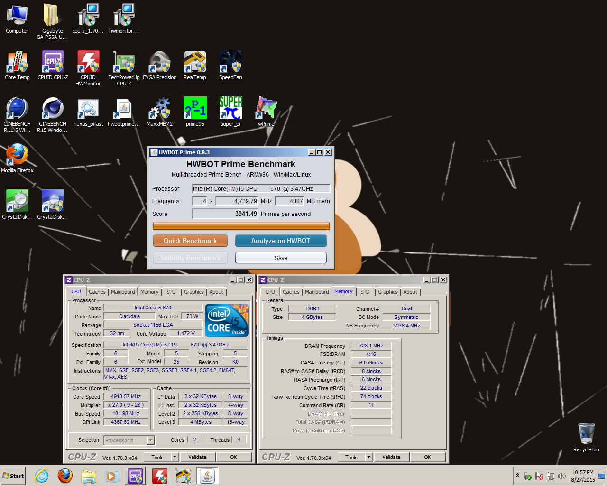Launch SpeedFan from the desktop
Image resolution: width=607 pixels, height=486 pixels.
point(230,65)
